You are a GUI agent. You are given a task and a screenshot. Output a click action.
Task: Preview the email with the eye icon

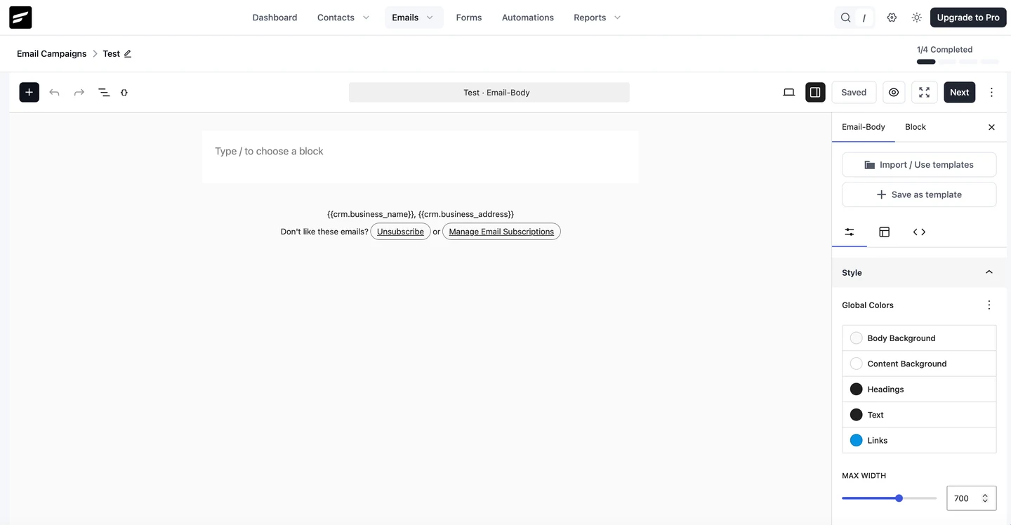[894, 92]
